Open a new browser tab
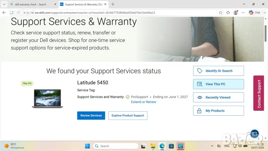 (x=113, y=4)
